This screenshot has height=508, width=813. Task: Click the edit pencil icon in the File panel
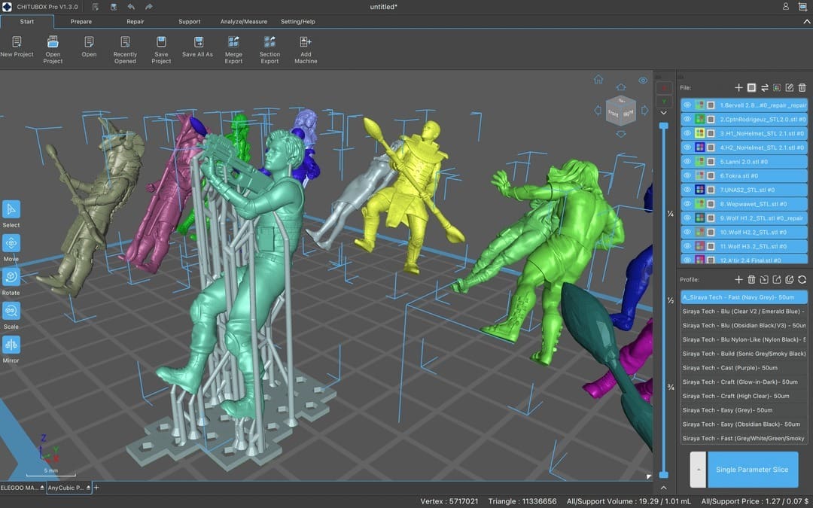click(x=790, y=87)
